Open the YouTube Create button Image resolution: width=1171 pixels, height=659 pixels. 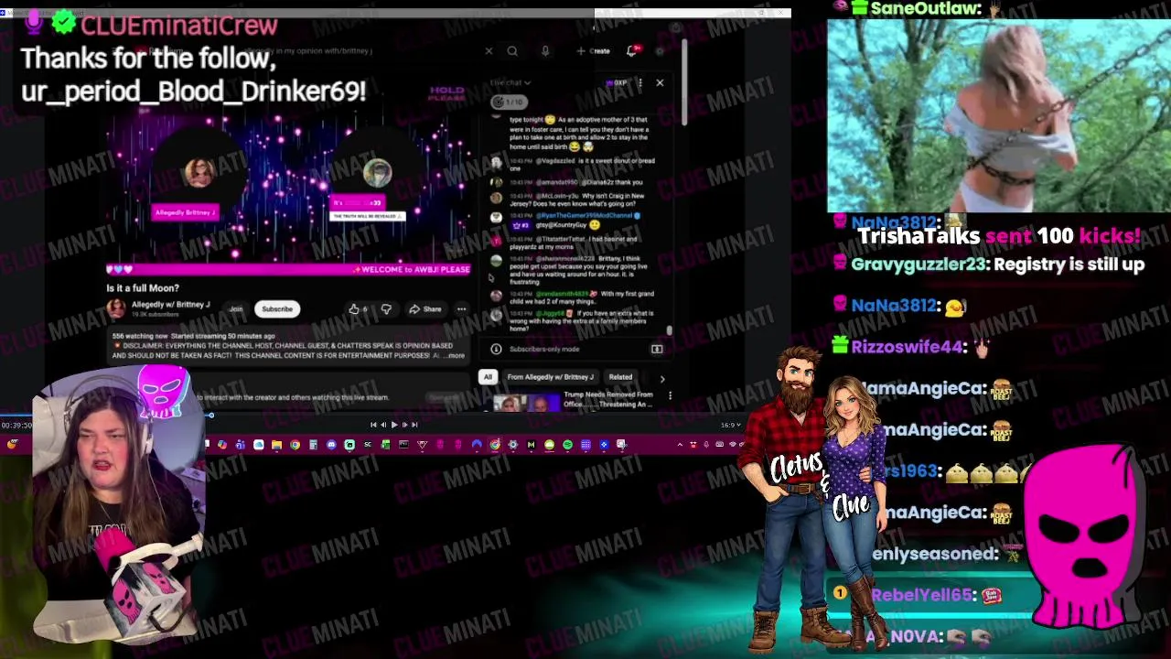tap(594, 51)
